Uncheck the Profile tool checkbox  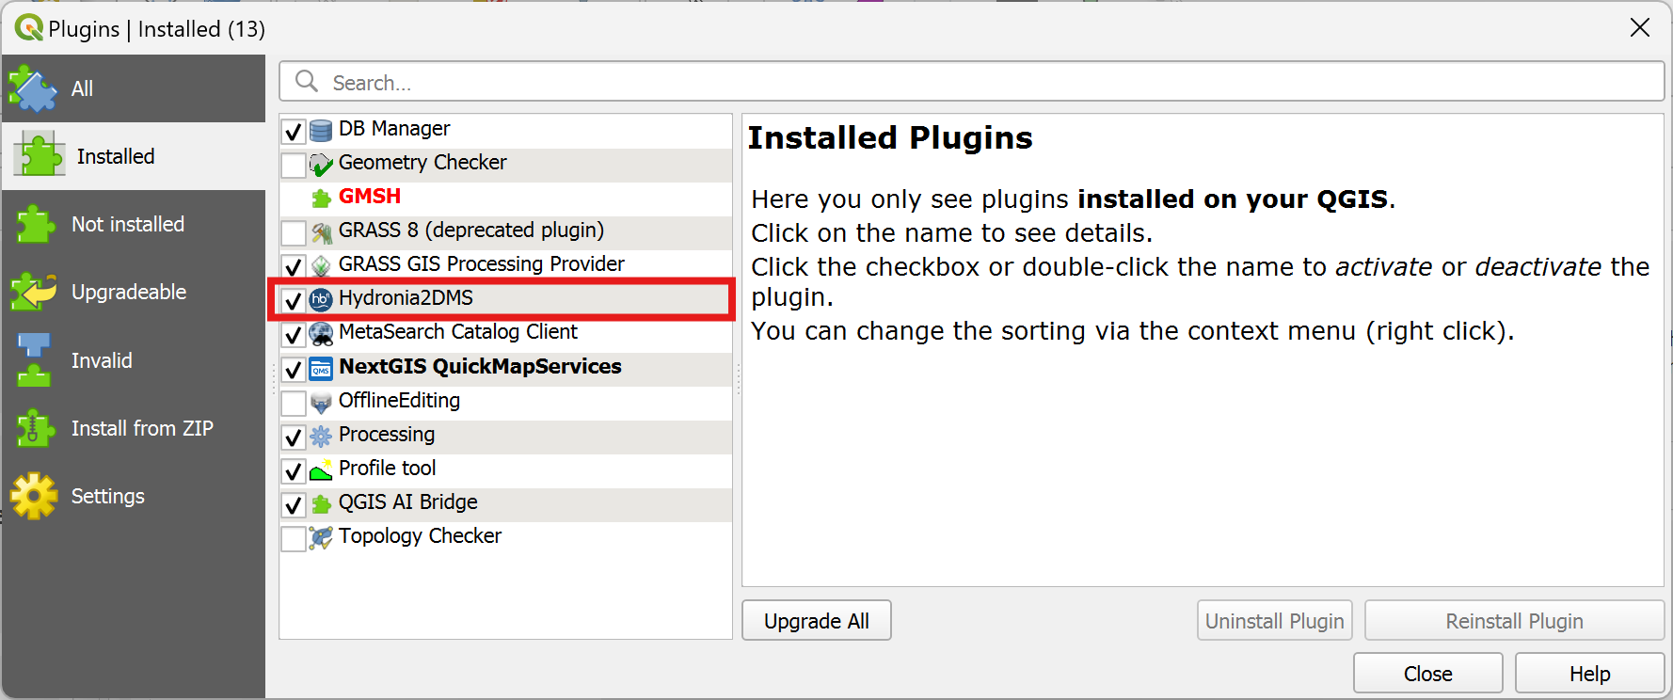click(x=294, y=470)
